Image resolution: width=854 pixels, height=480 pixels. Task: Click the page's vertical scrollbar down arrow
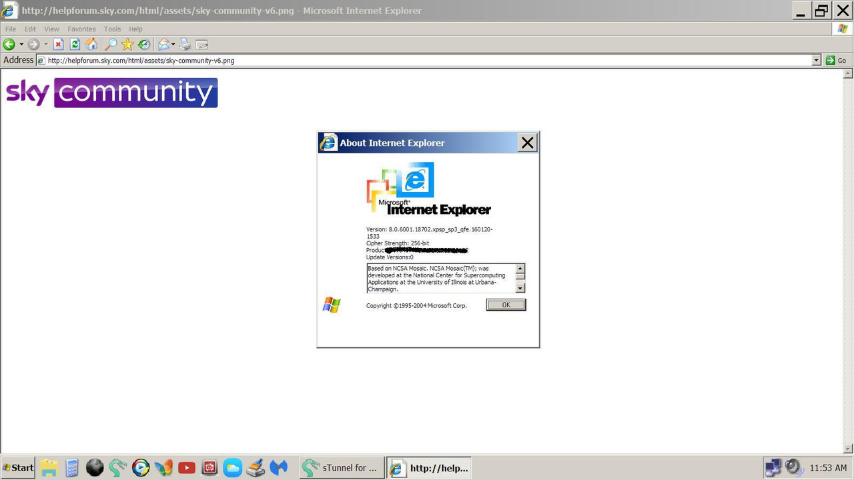pyautogui.click(x=849, y=449)
